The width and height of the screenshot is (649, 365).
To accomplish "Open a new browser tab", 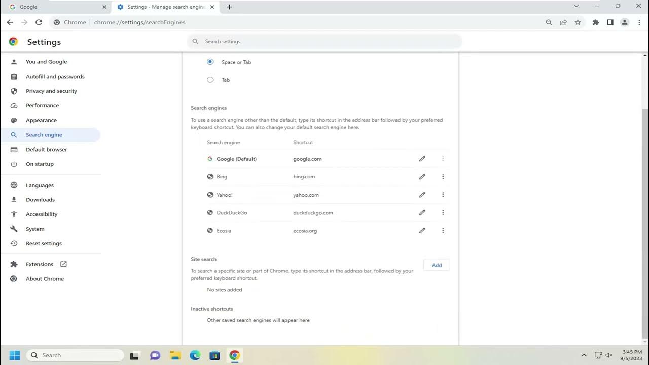I will [x=229, y=7].
